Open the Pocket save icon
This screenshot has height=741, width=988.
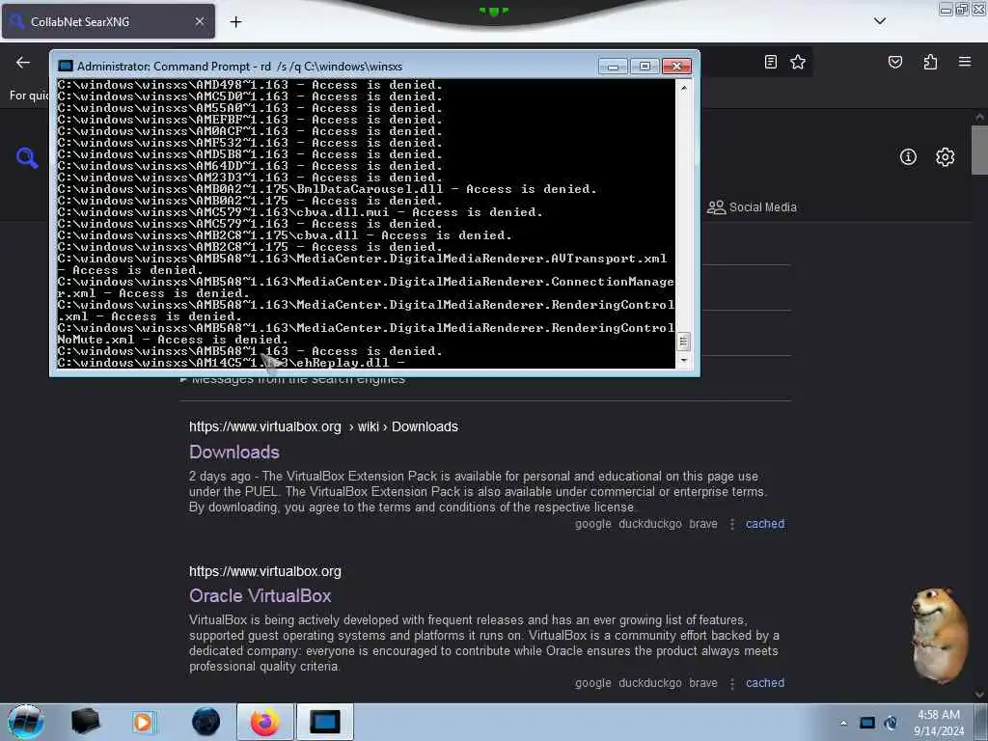point(894,62)
